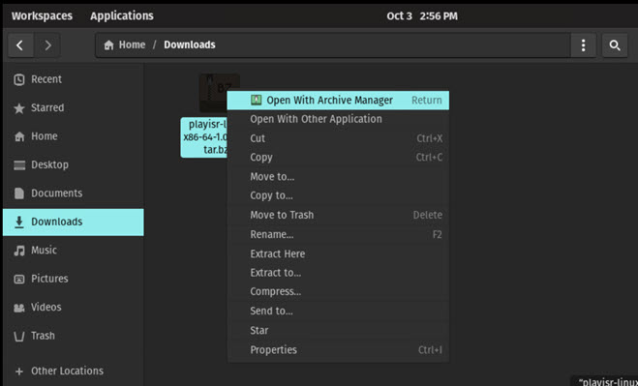Open Starred in the sidebar
Screen dimensions: 638x386
click(74, 107)
